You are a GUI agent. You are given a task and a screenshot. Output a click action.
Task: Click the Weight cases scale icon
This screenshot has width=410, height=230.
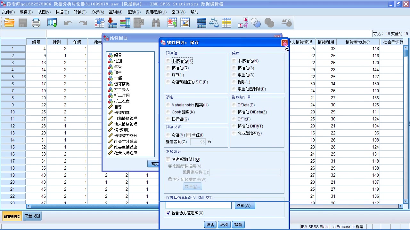(214, 23)
